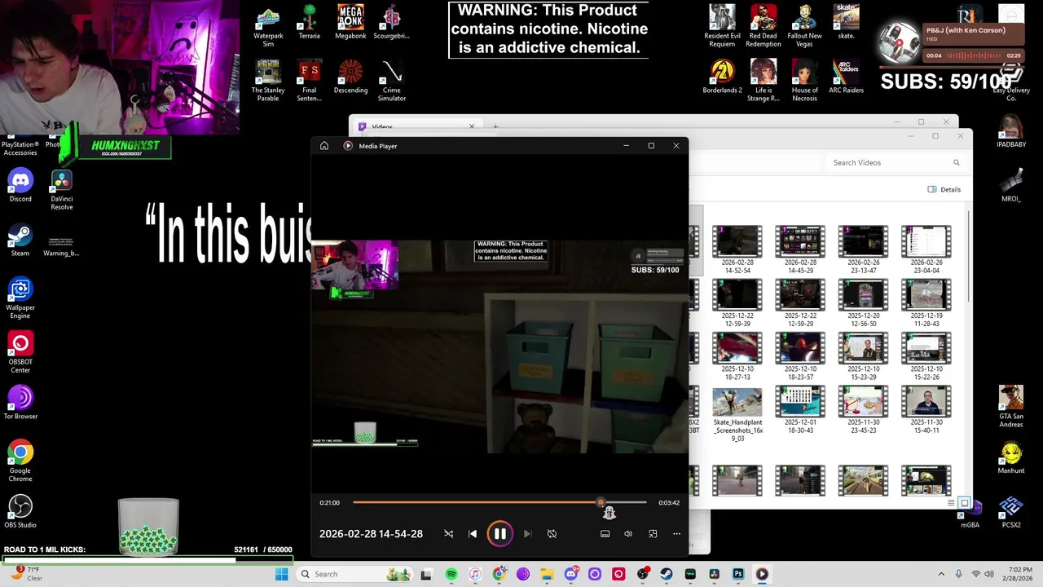1043x587 pixels.
Task: Open Terraria desktop icon
Action: click(x=309, y=22)
